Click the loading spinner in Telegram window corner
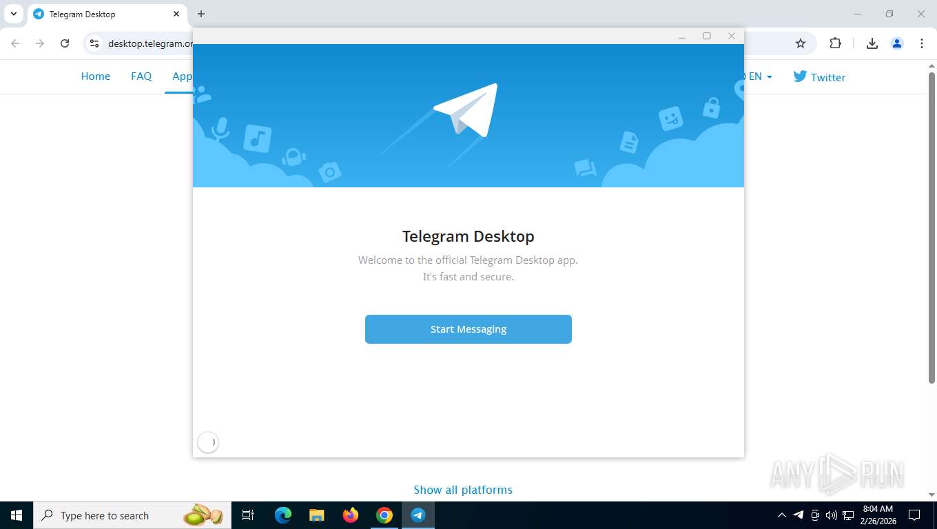This screenshot has width=937, height=529. click(x=208, y=442)
